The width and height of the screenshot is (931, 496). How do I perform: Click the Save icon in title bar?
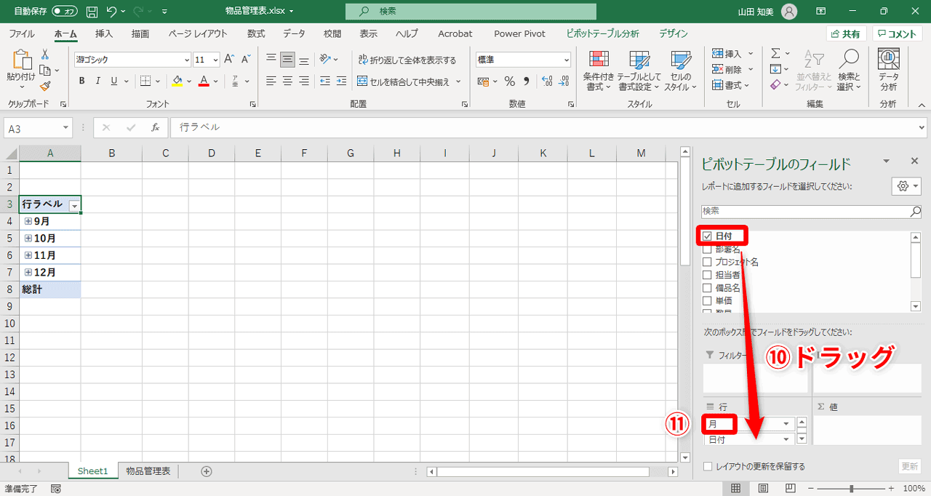pos(92,11)
